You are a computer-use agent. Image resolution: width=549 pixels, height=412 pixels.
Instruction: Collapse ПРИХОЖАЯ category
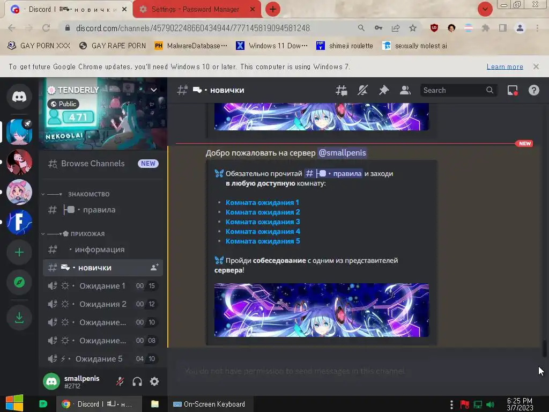[73, 234]
